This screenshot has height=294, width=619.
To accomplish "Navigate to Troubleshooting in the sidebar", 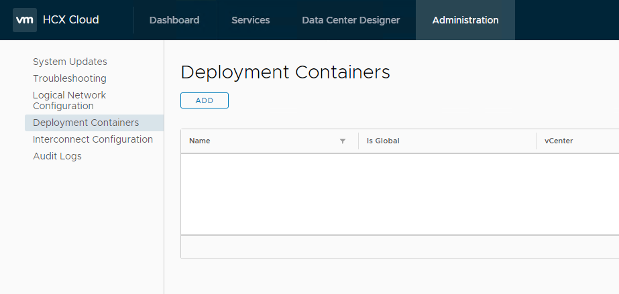I will click(x=70, y=78).
